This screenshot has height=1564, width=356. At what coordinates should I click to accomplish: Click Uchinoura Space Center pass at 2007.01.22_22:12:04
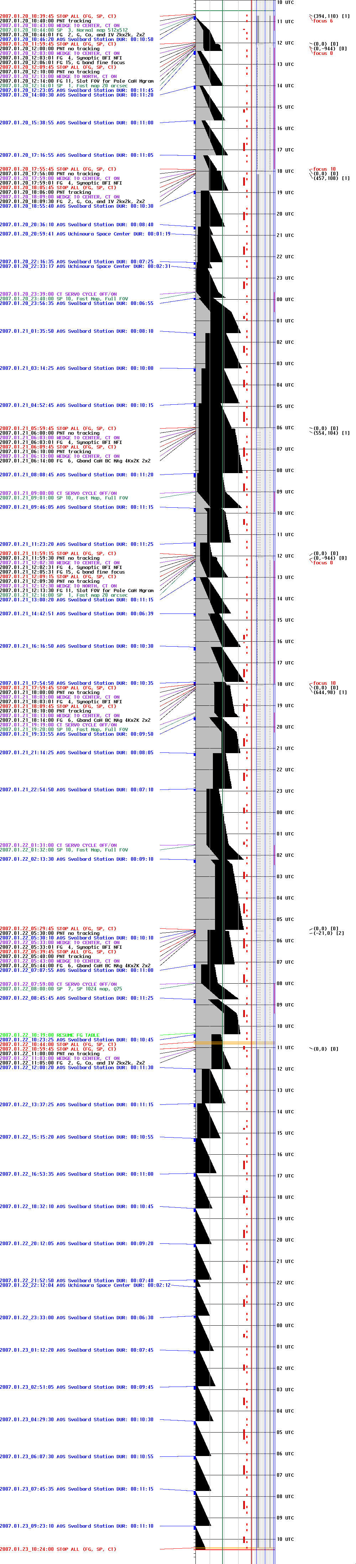[x=85, y=1285]
